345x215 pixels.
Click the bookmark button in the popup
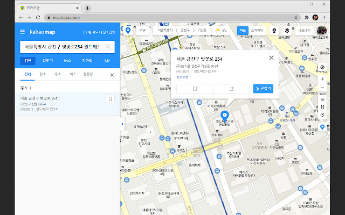[x=195, y=89]
